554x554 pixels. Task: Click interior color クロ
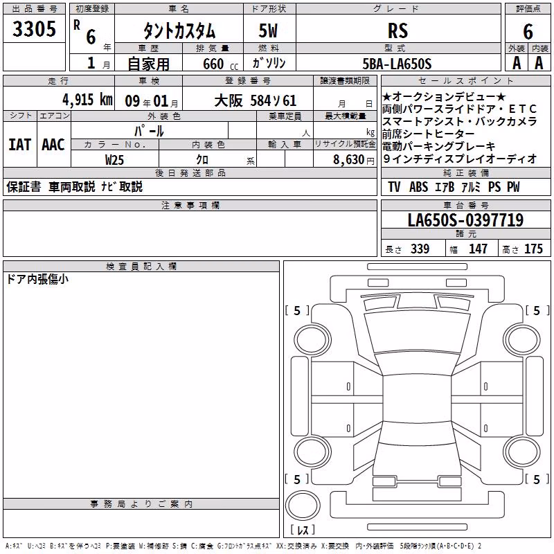coord(202,160)
